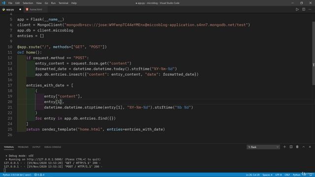Click the VS Code logo in the title bar
The image size is (315, 177).
[x=3, y=3]
